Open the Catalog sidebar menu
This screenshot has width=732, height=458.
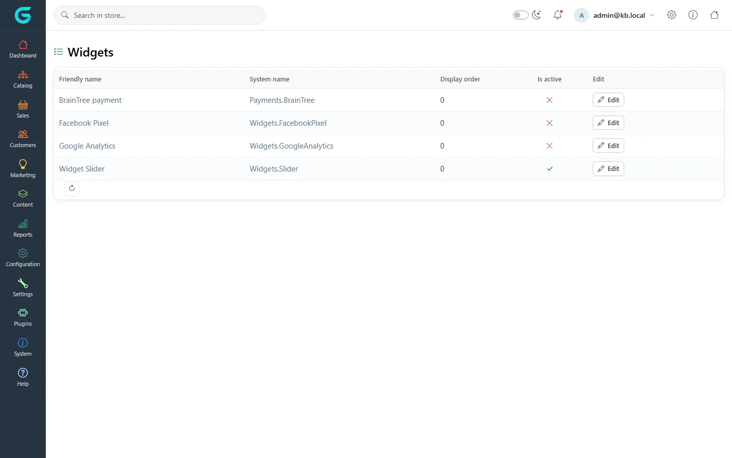tap(23, 79)
